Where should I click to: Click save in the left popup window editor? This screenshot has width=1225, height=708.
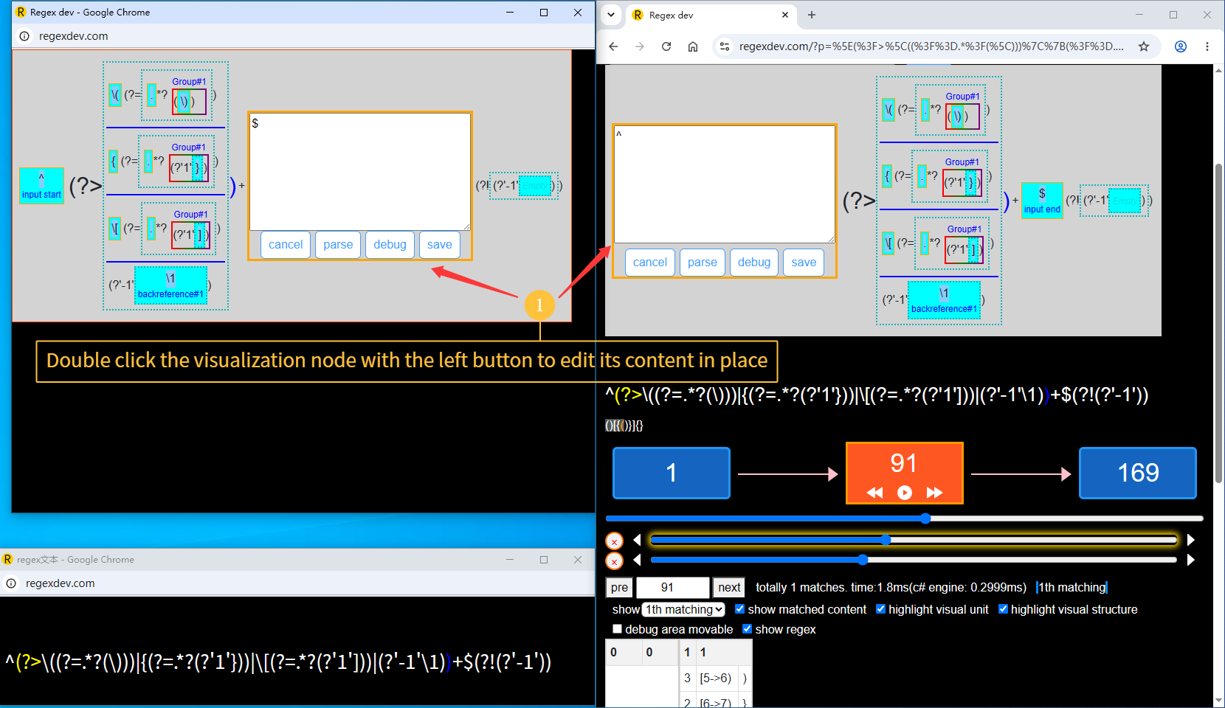439,245
